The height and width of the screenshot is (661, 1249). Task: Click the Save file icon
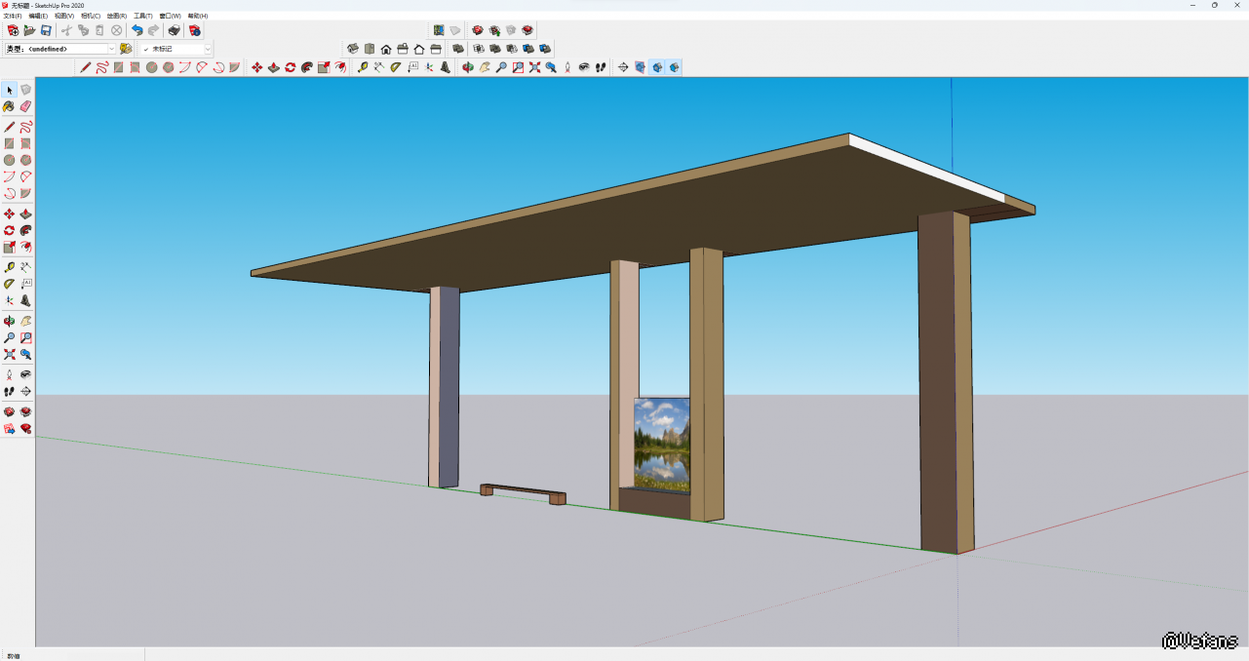point(46,30)
